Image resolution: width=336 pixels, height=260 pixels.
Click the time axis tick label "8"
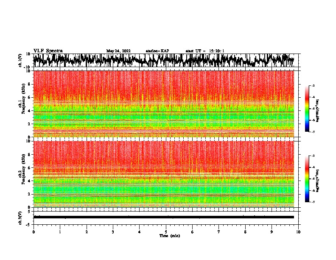click(x=245, y=232)
